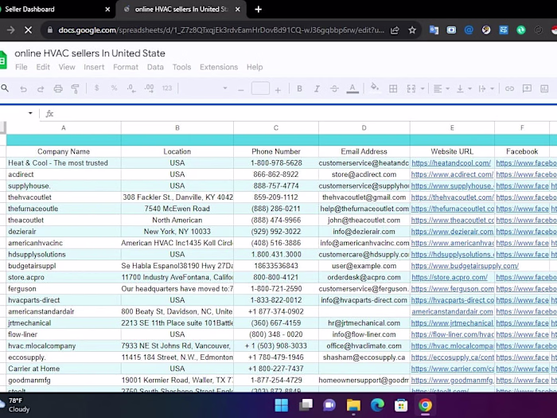Select column C header
The height and width of the screenshot is (418, 557).
[276, 128]
